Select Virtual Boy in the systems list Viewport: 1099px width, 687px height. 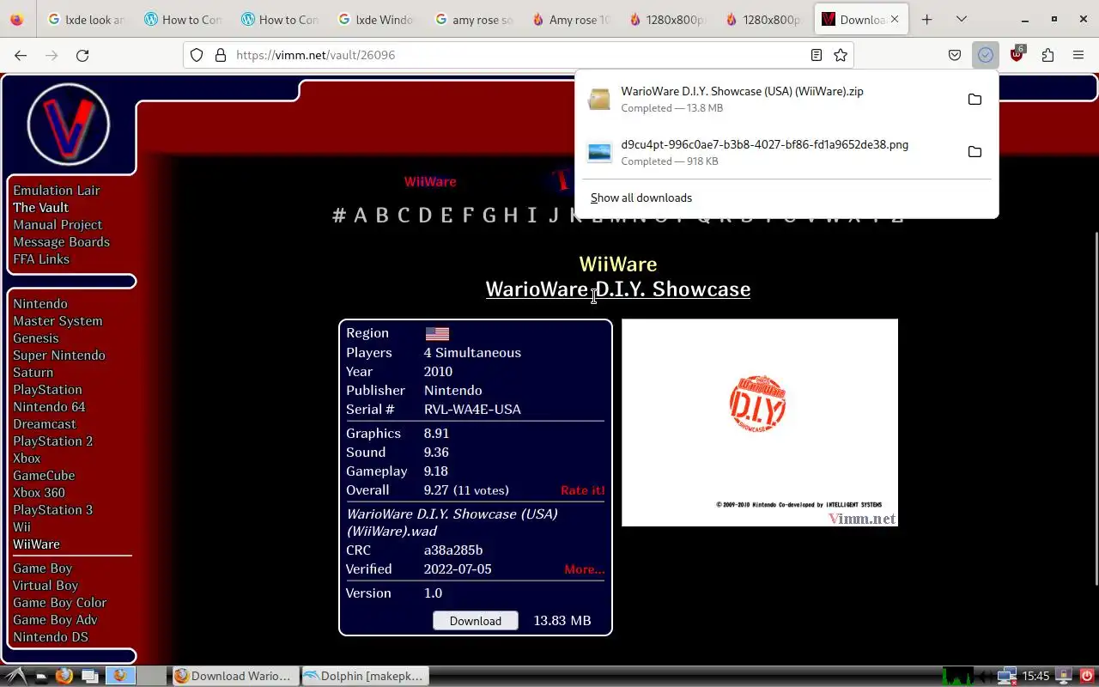pos(46,586)
